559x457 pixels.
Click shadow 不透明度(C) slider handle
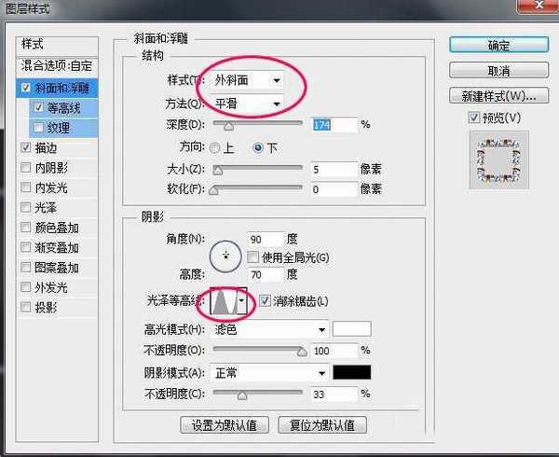click(242, 395)
